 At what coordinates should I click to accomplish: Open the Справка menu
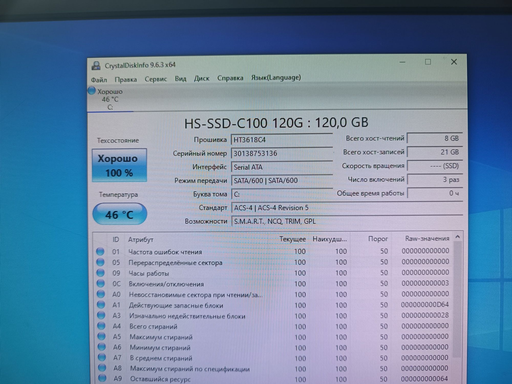coord(230,78)
